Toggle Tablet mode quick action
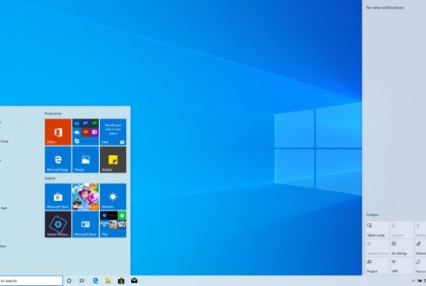Screen dimensions: 426x286 (378, 230)
